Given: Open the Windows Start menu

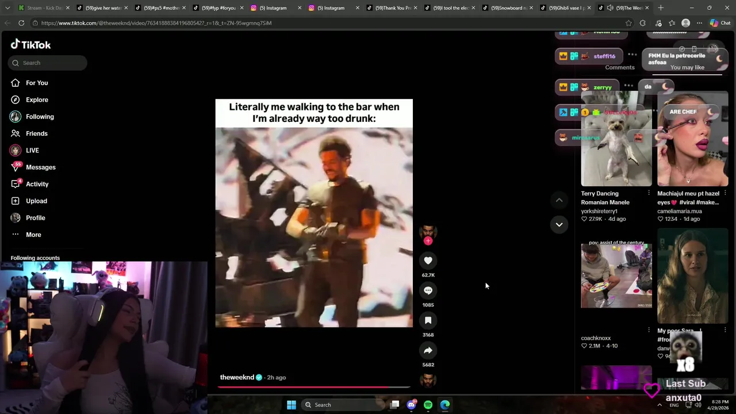Looking at the screenshot, I should click(x=292, y=405).
